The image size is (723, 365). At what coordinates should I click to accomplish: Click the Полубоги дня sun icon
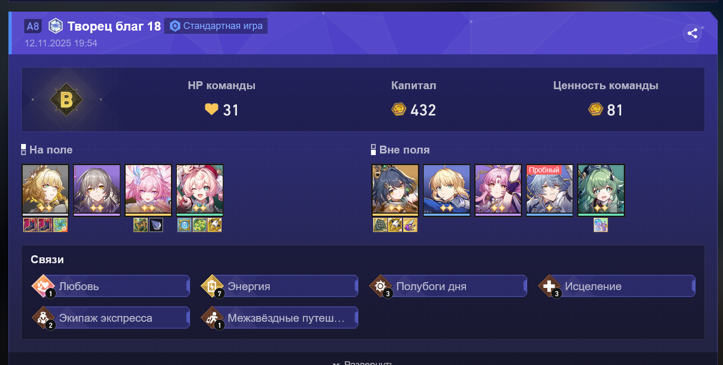coord(380,286)
